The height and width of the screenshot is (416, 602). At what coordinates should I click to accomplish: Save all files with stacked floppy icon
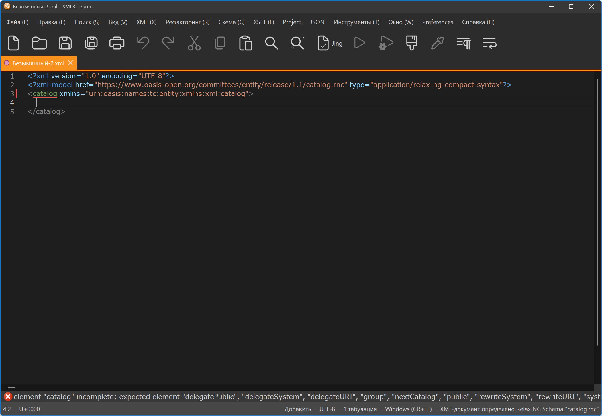(x=91, y=43)
